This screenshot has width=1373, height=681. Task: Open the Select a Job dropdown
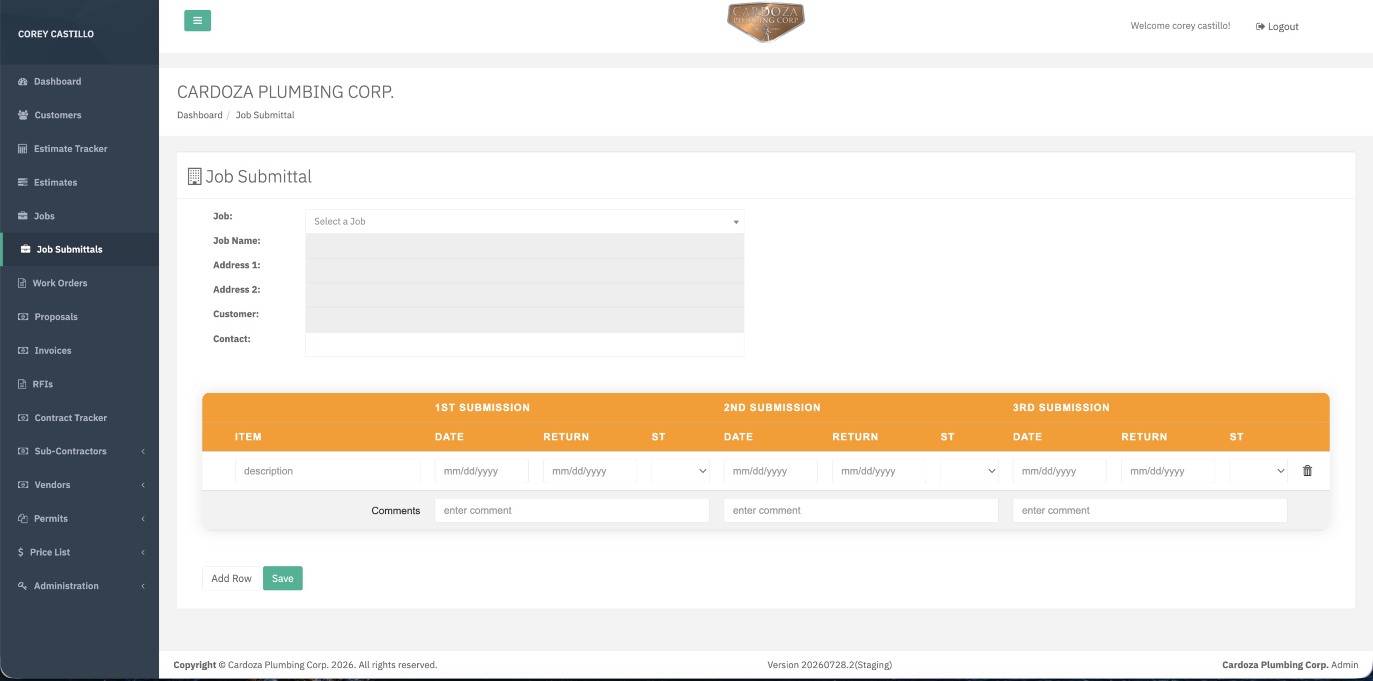pos(525,222)
